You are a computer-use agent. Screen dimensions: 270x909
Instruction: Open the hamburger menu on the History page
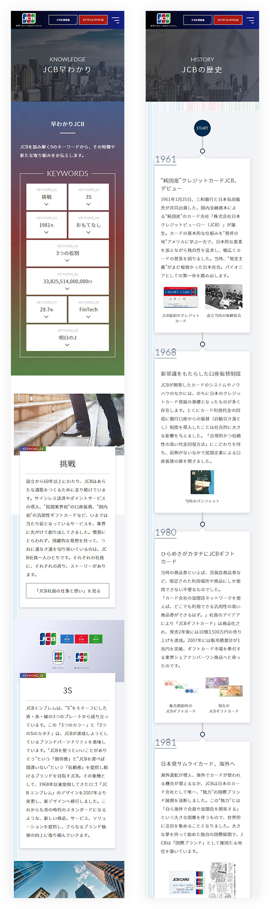coord(250,20)
